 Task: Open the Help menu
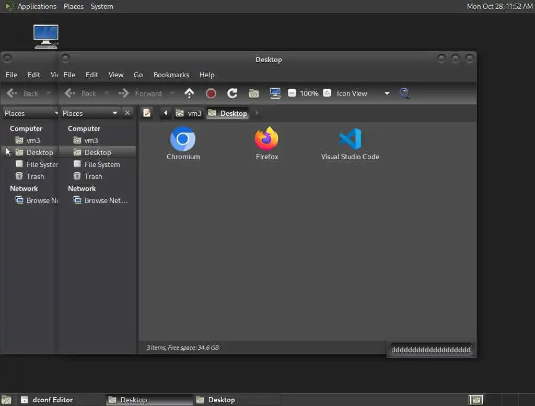207,75
